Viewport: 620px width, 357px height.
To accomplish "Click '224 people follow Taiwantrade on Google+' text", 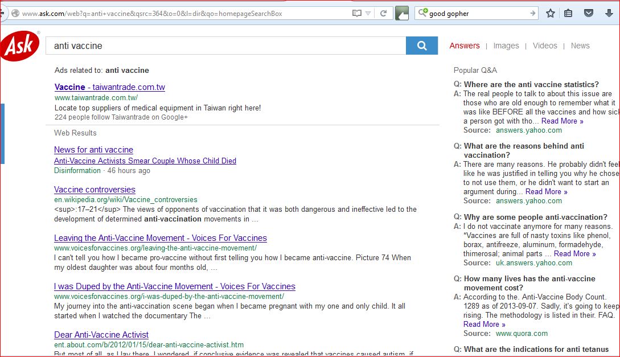I will coord(121,117).
